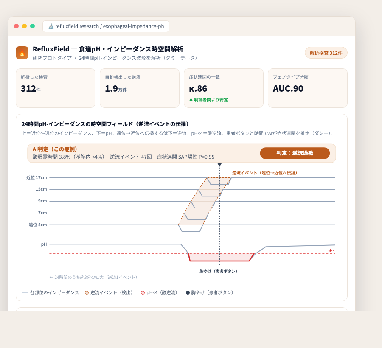The height and width of the screenshot is (348, 382).
Task: Click the 判定：逆流過敏 button
Action: point(295,153)
